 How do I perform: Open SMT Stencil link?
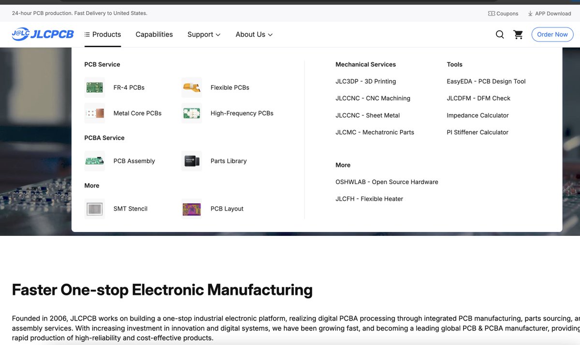tap(130, 209)
